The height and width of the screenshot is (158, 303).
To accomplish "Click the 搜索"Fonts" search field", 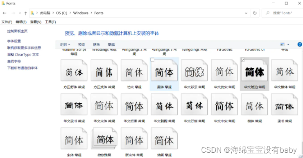I will (x=283, y=13).
